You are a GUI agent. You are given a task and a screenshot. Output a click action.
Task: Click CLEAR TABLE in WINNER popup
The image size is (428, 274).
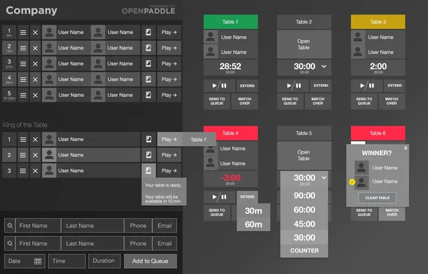point(377,198)
